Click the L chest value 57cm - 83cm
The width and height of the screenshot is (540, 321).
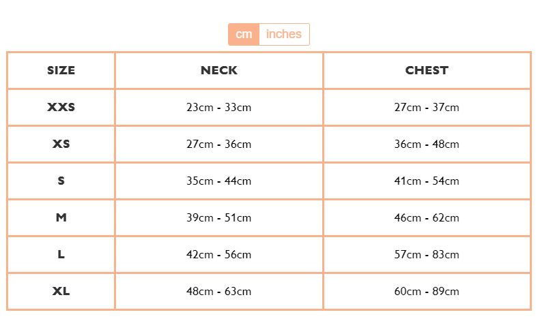pos(427,255)
